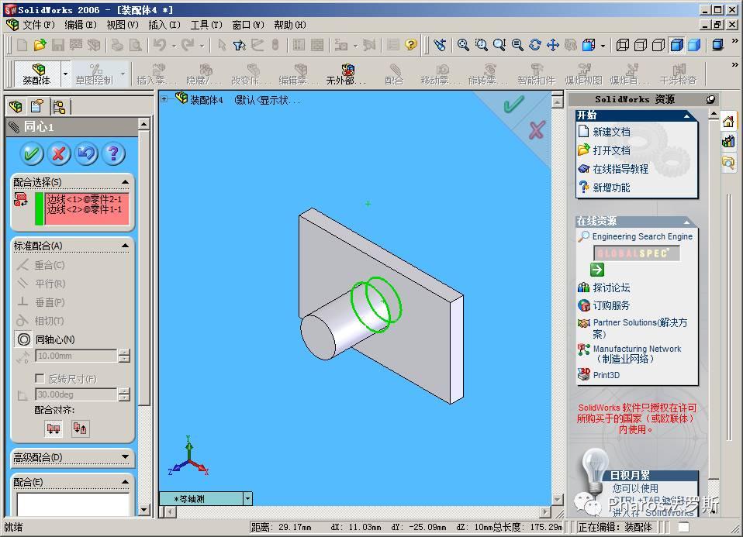The image size is (743, 537).
Task: Click the Print3D link
Action: click(606, 374)
